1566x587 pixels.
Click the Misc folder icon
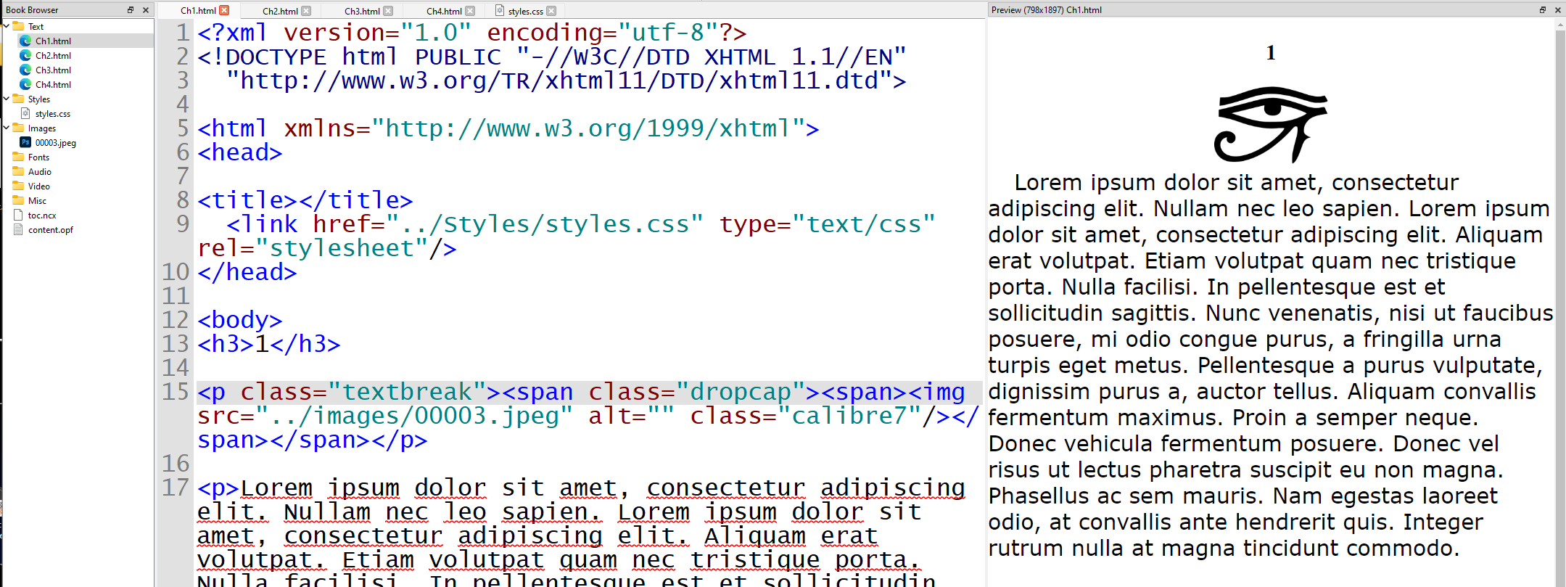point(18,200)
